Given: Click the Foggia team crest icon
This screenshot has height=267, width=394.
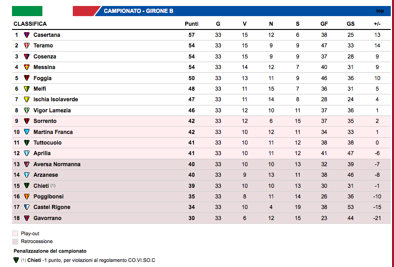Looking at the screenshot, I should tap(27, 78).
